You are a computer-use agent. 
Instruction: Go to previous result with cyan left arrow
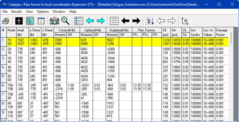click(x=90, y=21)
